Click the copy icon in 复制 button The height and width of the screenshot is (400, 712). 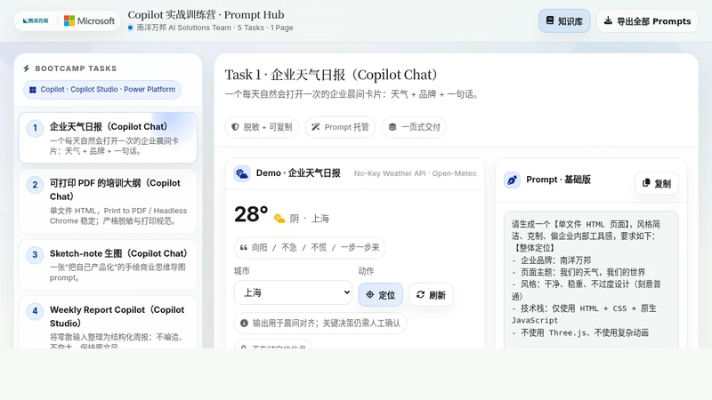[646, 183]
